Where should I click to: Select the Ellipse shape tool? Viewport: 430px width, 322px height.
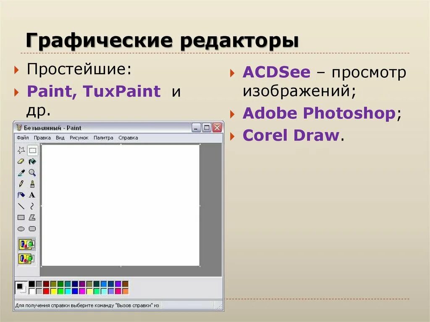click(21, 229)
